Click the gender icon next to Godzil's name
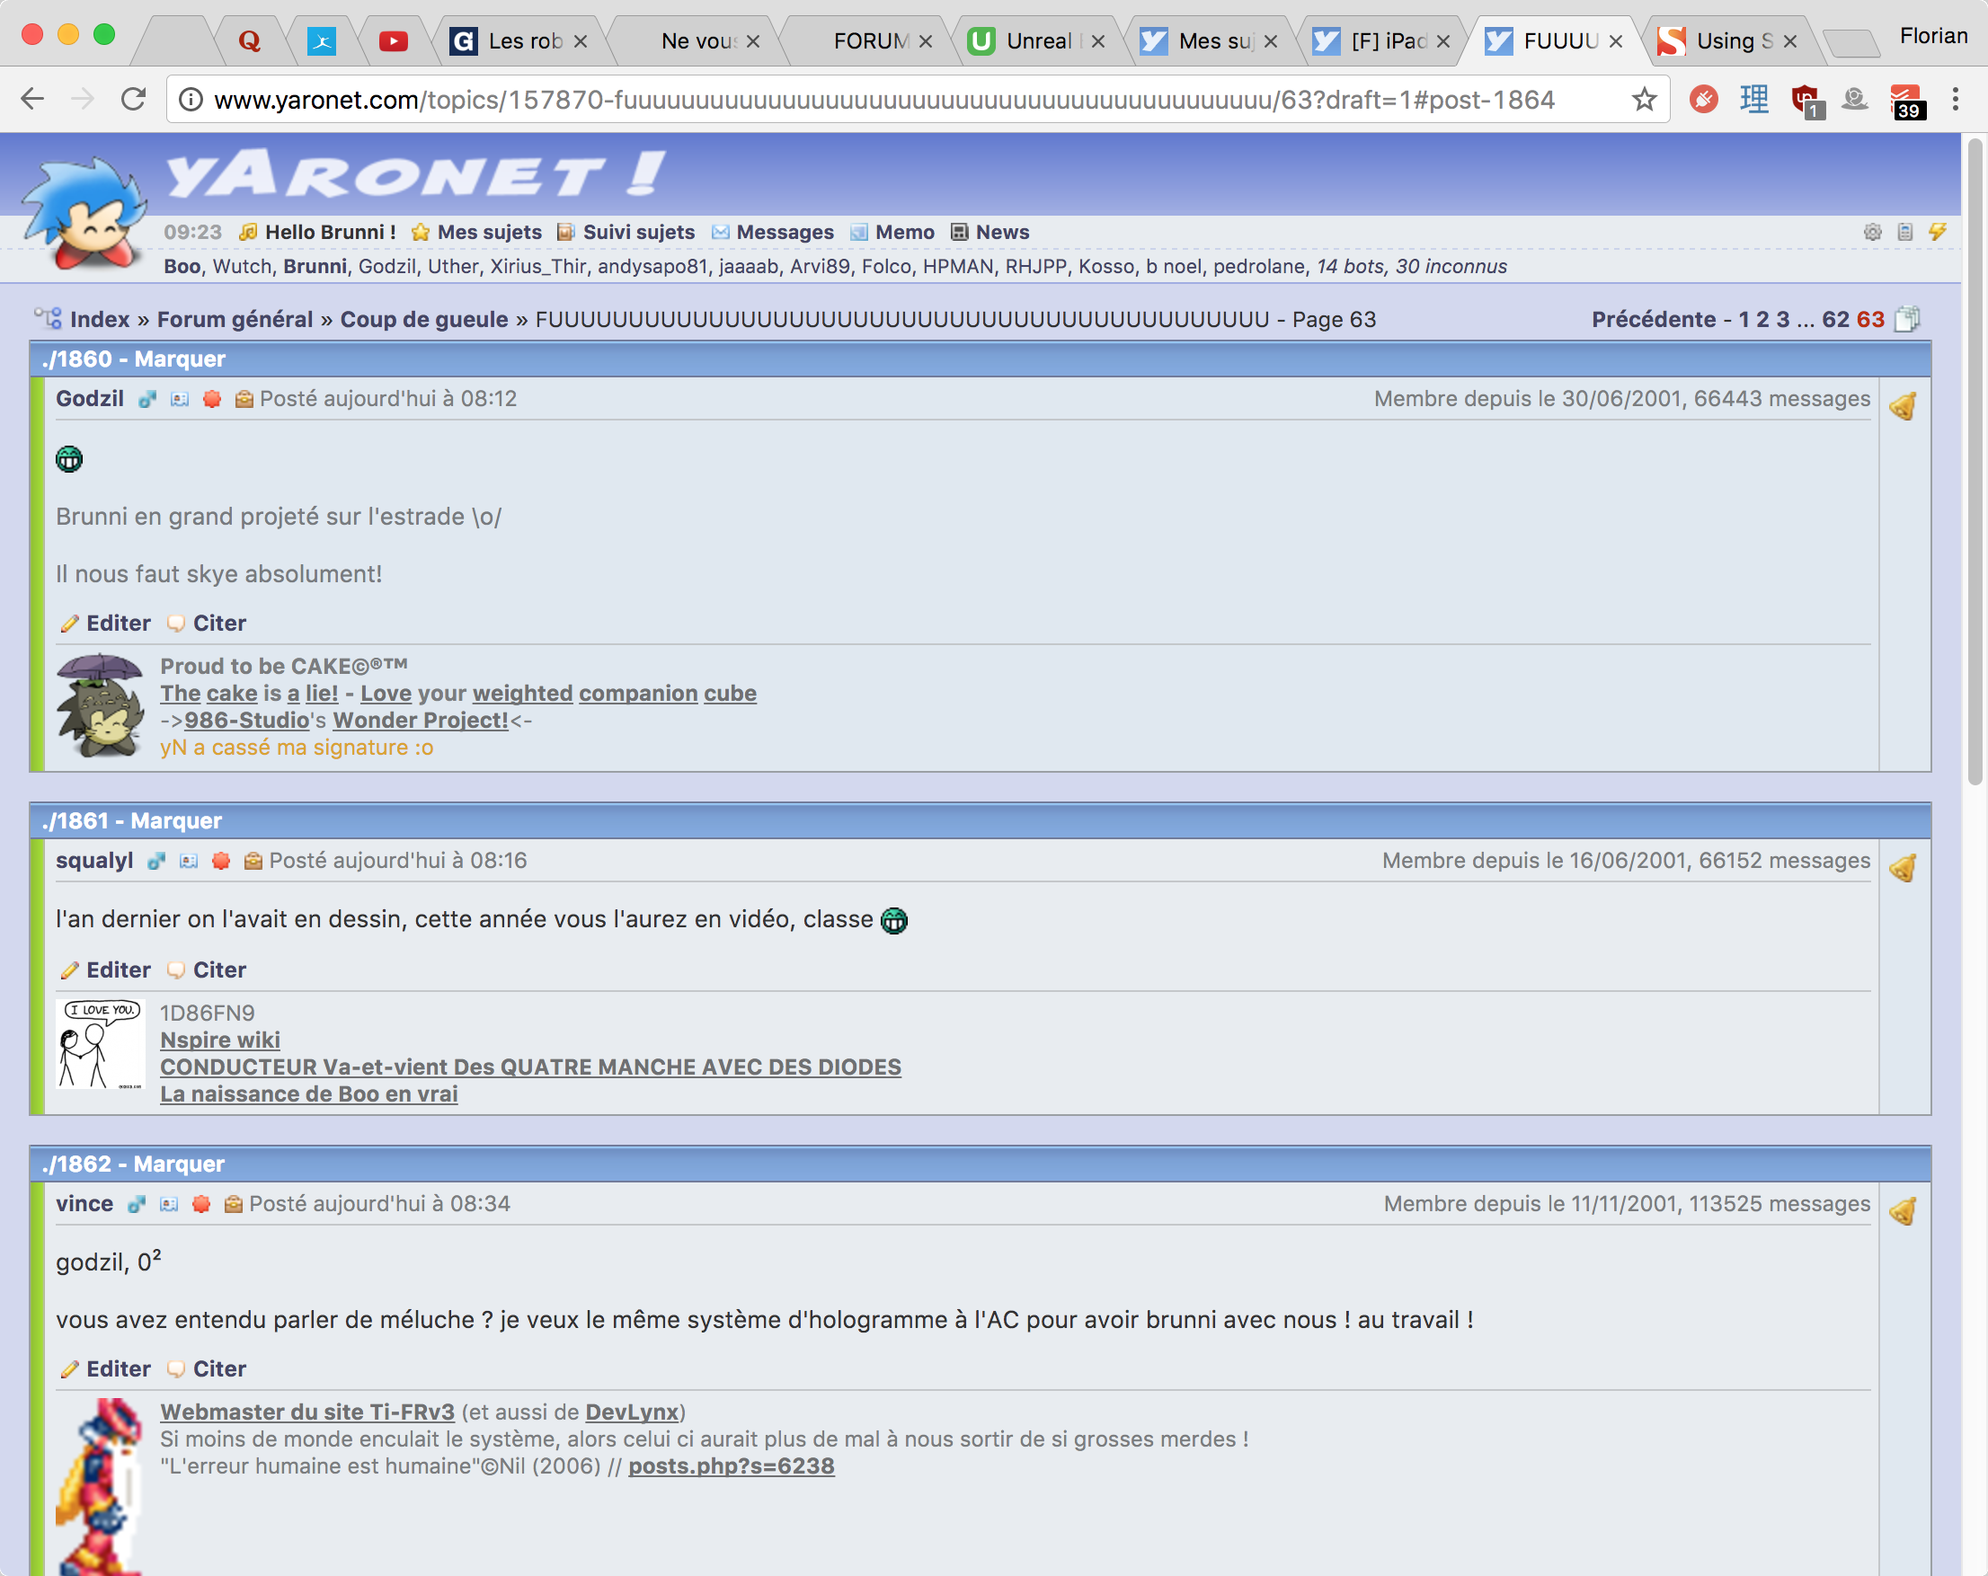This screenshot has width=1988, height=1576. pos(147,399)
